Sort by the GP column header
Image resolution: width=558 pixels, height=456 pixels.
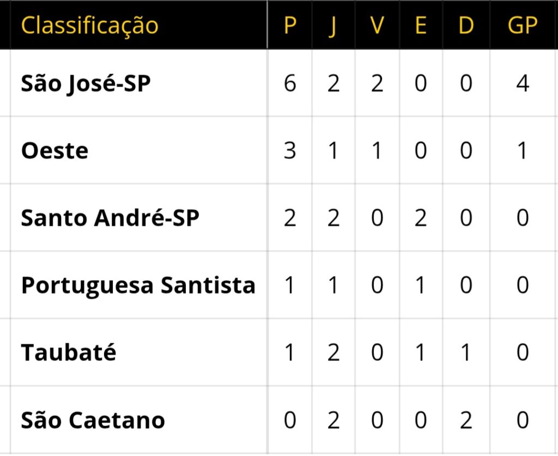(522, 25)
